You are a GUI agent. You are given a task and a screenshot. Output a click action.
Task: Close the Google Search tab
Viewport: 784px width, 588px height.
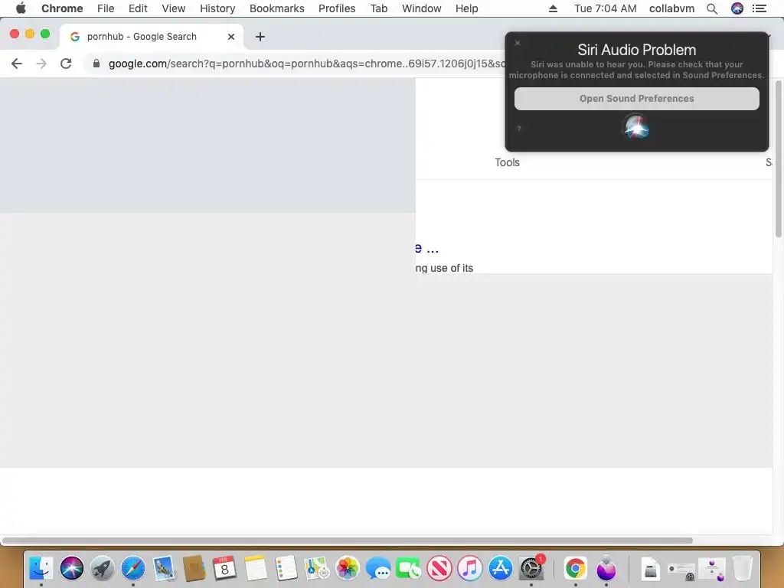click(x=231, y=37)
